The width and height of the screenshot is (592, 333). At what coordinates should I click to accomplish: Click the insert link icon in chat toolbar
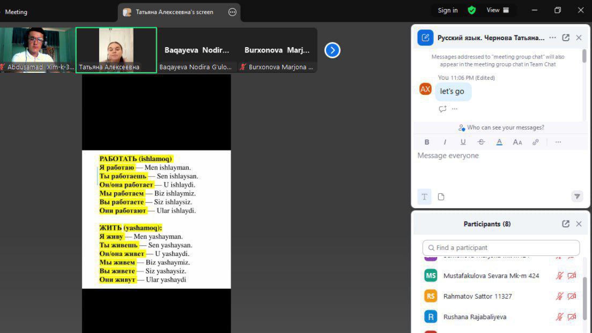click(535, 142)
